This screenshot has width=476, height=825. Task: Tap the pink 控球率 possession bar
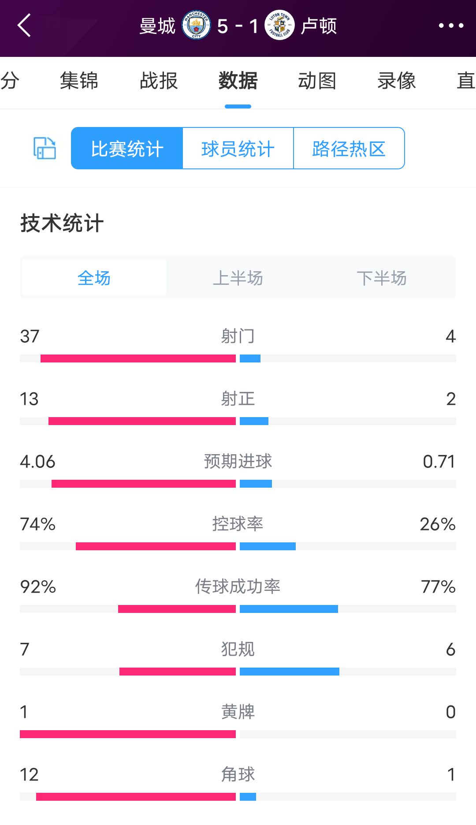(x=156, y=546)
